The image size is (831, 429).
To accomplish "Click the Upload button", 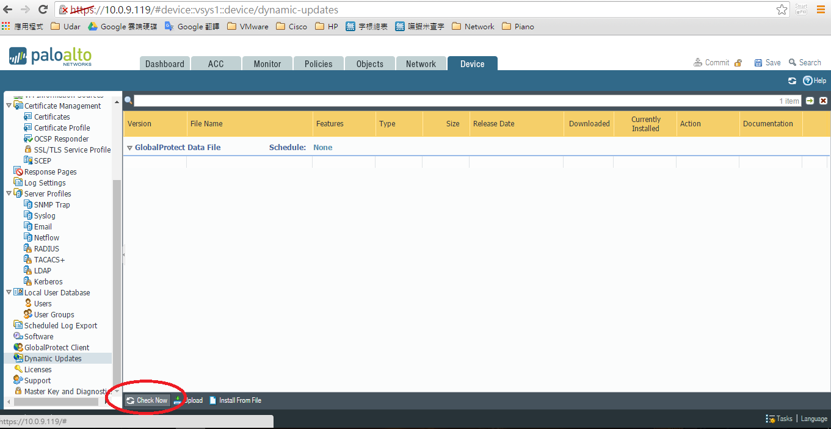I will coord(188,400).
